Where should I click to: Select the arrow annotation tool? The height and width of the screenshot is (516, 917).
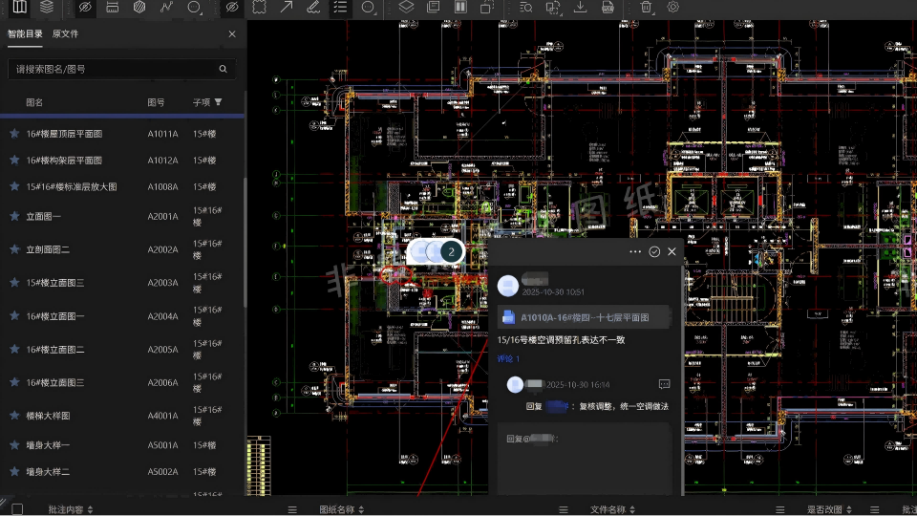pos(287,7)
